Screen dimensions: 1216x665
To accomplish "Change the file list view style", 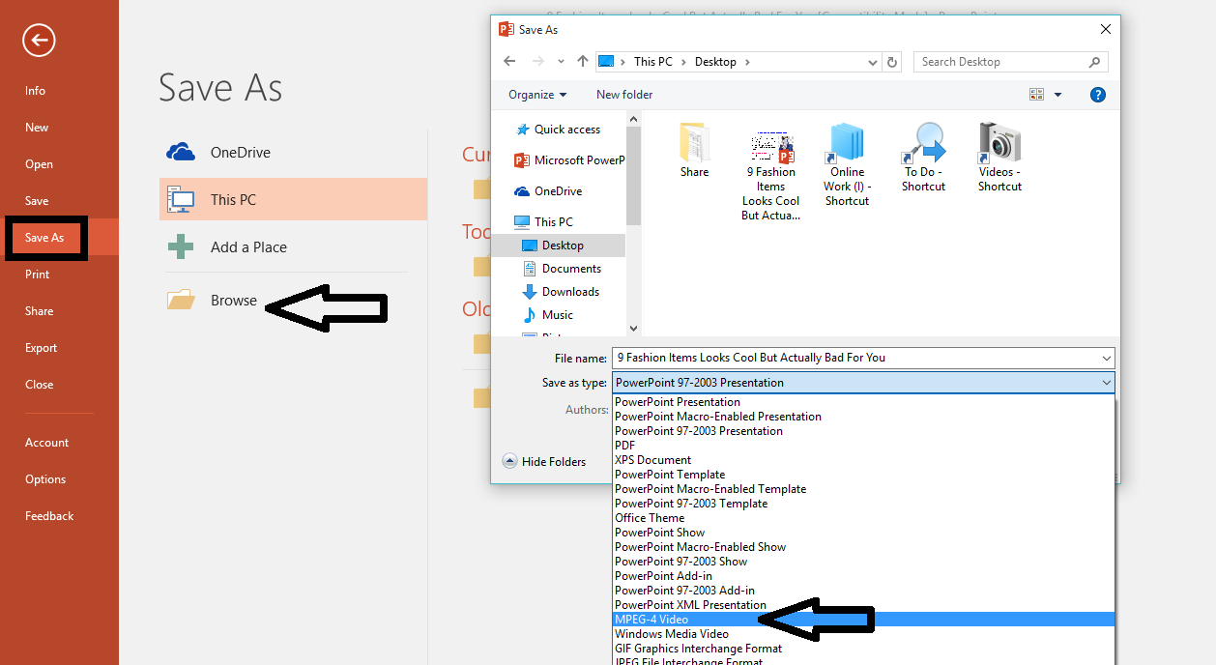I will 1036,94.
